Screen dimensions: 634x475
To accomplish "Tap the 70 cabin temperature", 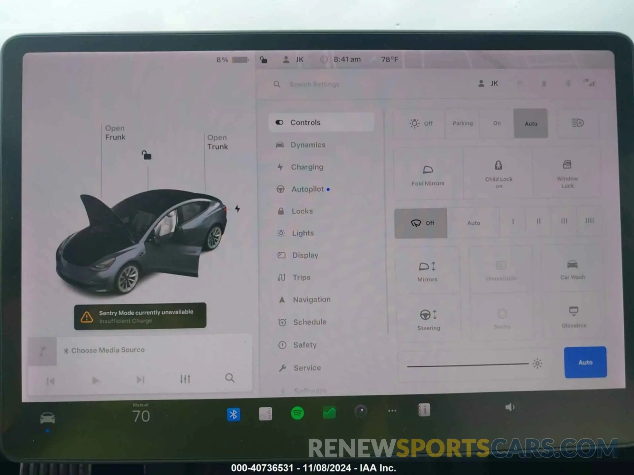I will pos(141,416).
